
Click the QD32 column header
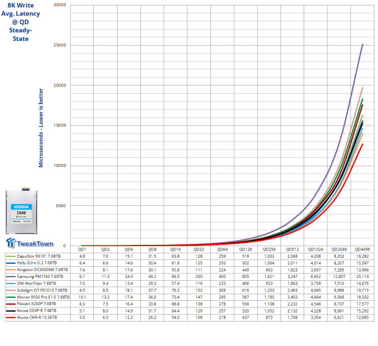click(199, 249)
